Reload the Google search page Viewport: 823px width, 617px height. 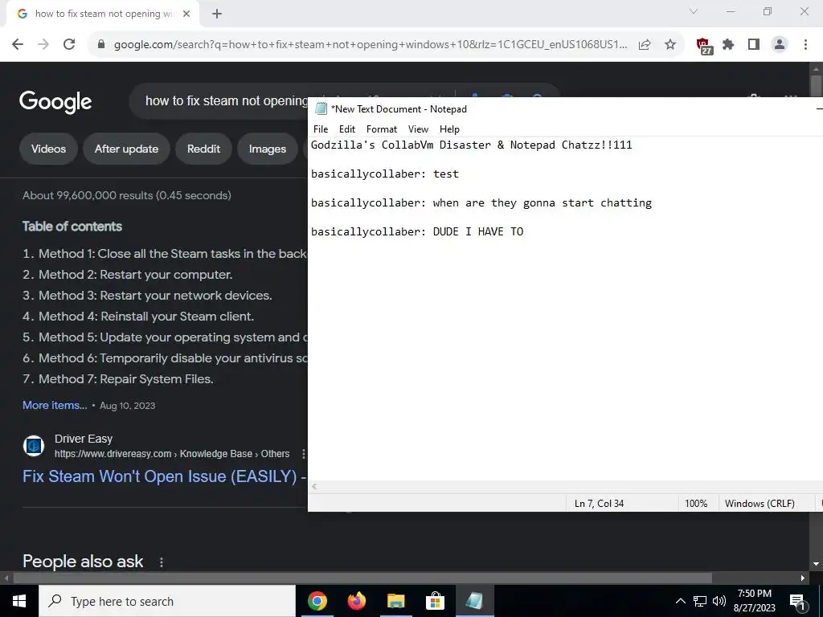point(69,44)
